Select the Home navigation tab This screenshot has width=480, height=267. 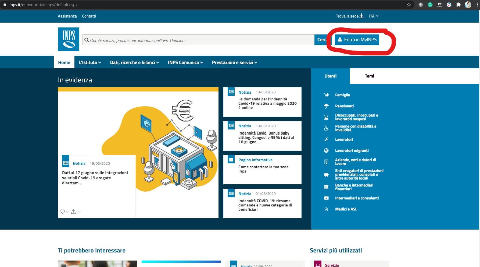pyautogui.click(x=64, y=62)
